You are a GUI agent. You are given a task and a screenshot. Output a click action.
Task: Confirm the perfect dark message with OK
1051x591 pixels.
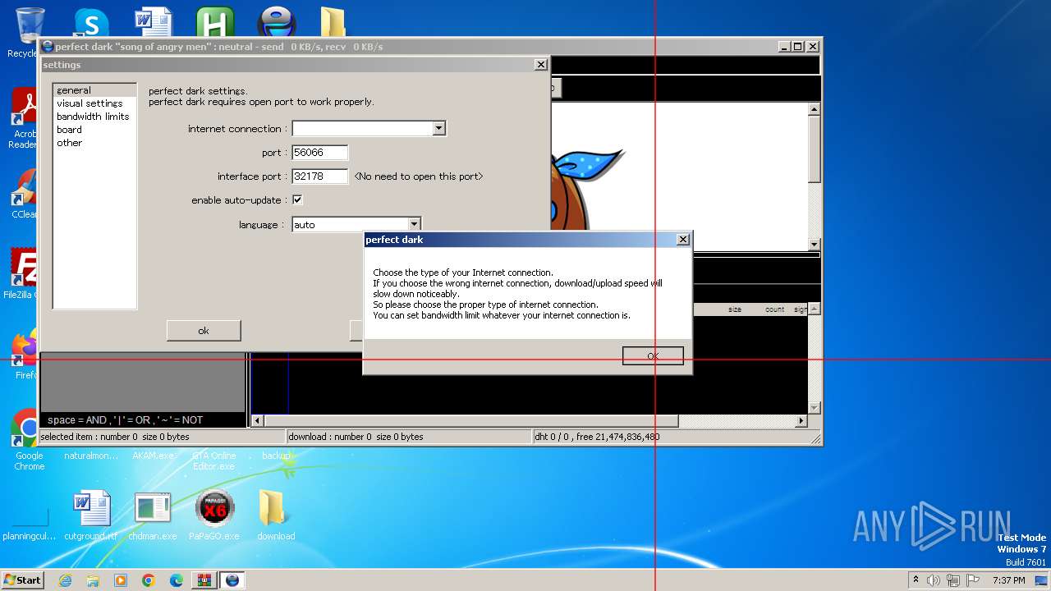pos(653,355)
